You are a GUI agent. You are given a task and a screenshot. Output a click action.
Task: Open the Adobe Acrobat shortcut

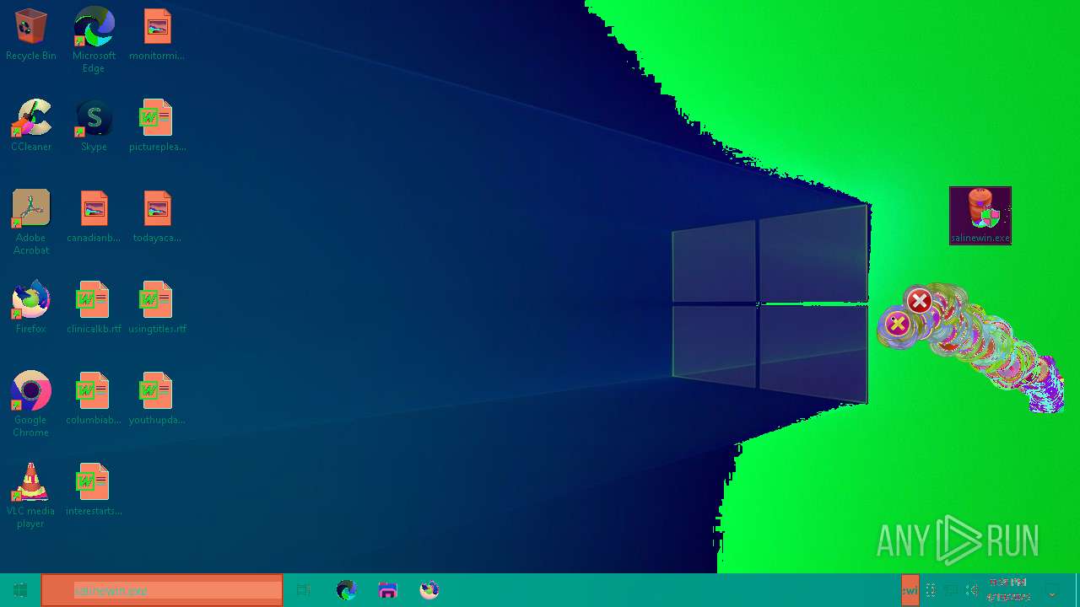pos(31,223)
